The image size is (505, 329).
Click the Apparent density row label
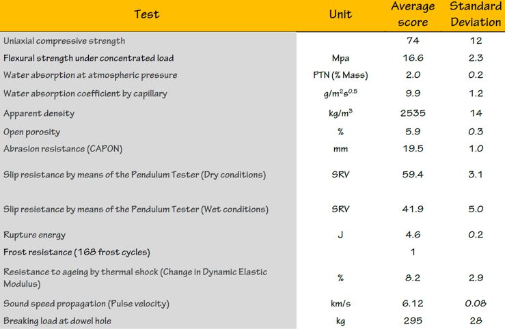[x=39, y=113]
